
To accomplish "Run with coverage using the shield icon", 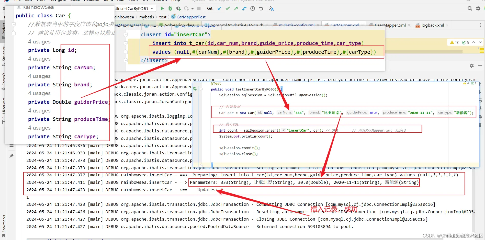I will (x=178, y=8).
